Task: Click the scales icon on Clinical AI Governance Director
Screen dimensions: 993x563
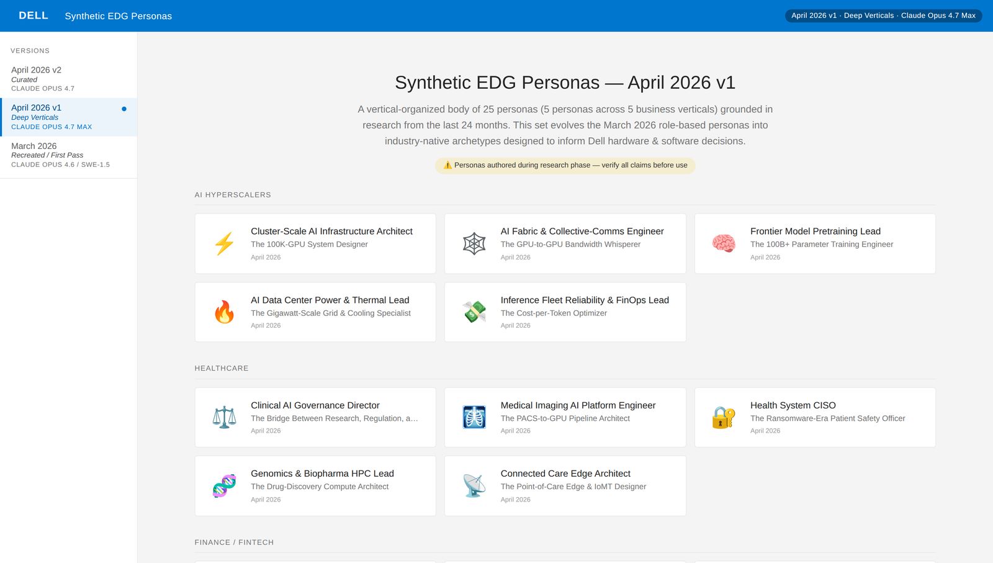Action: point(225,417)
